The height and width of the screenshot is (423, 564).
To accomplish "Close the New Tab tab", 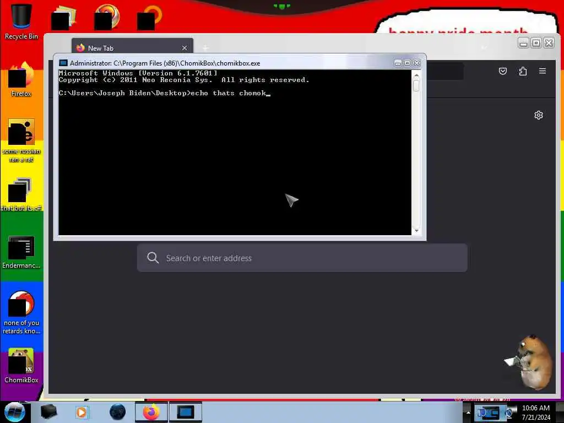I will tap(185, 48).
